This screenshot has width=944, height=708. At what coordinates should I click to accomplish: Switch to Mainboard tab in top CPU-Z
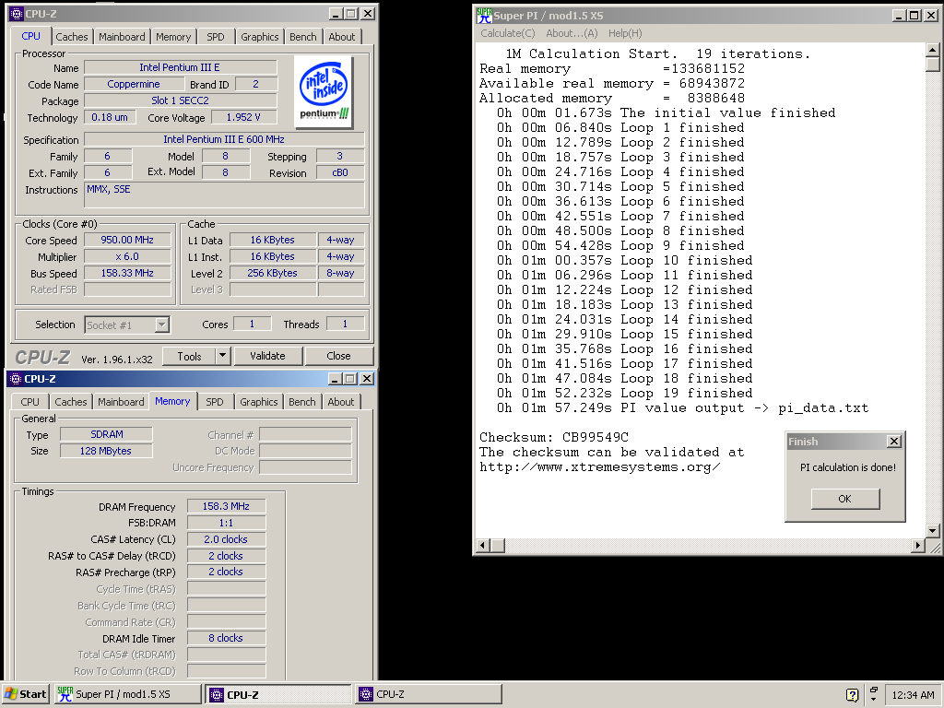point(122,37)
